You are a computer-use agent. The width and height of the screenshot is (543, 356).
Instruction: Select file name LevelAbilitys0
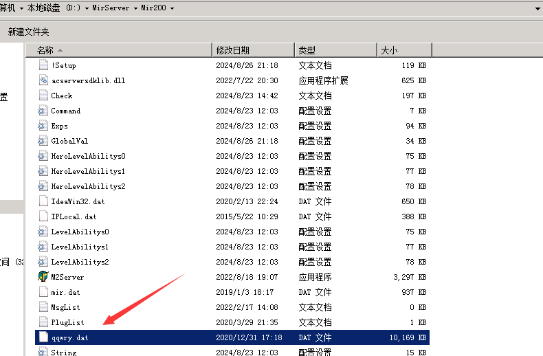click(x=80, y=232)
